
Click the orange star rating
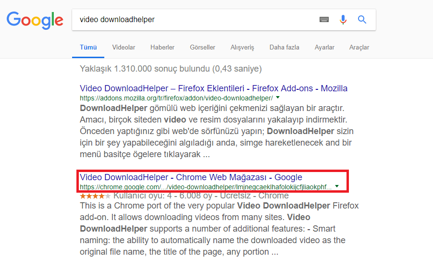95,196
